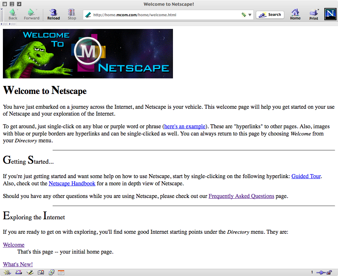Open the URL bar history dropdown arrow
Screen dimensions: 338x276
click(x=250, y=15)
